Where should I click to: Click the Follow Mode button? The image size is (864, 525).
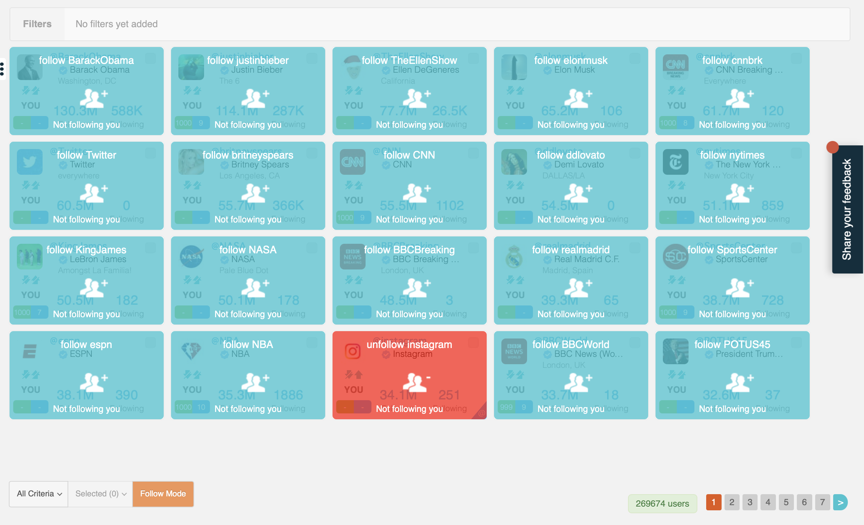(x=163, y=494)
